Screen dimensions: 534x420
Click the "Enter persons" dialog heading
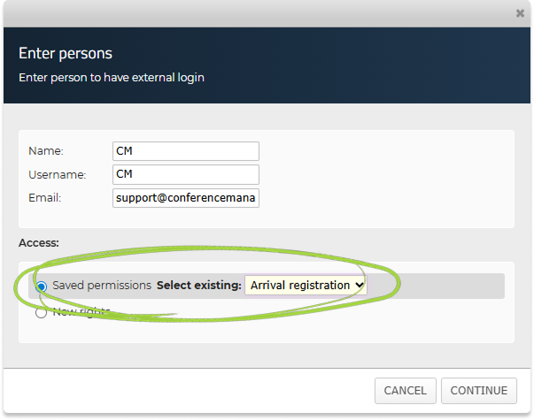(x=66, y=54)
